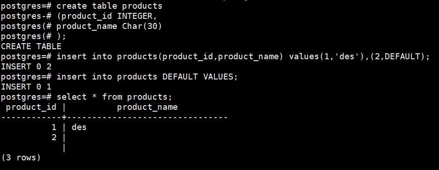Screen dimensions: 439x170
Task: Click the closing parenthesis semicolon line
Action: pos(62,36)
